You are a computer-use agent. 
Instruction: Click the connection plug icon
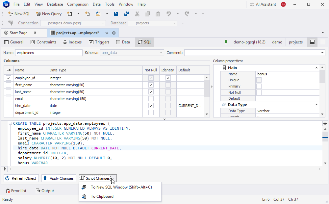point(11,23)
